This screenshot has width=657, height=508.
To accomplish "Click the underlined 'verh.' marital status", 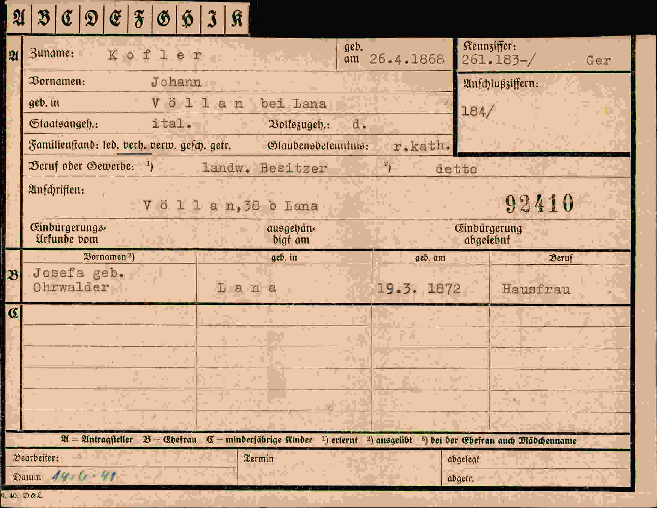I will [x=134, y=146].
